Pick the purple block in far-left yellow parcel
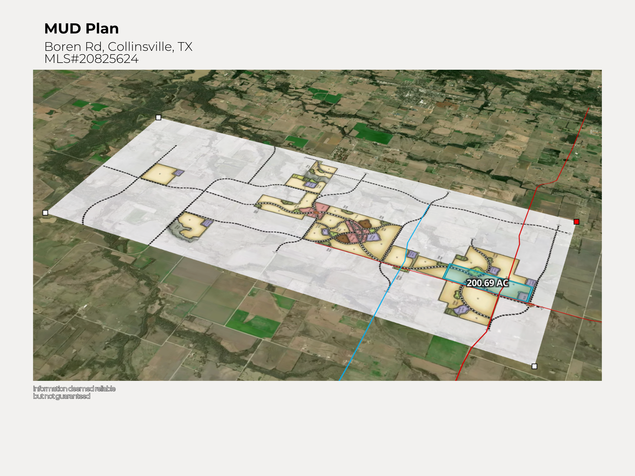 pyautogui.click(x=178, y=173)
